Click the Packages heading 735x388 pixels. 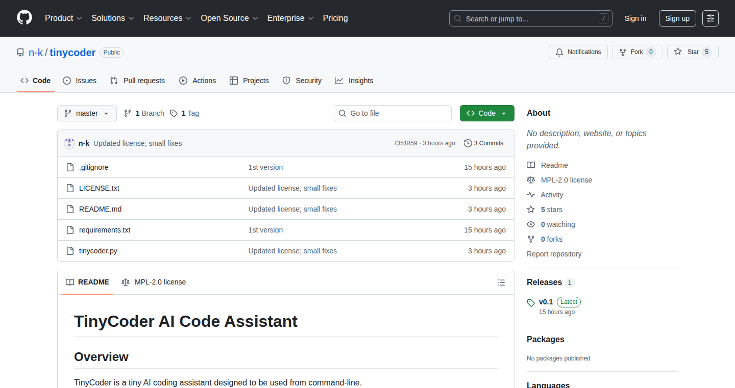[x=546, y=340]
